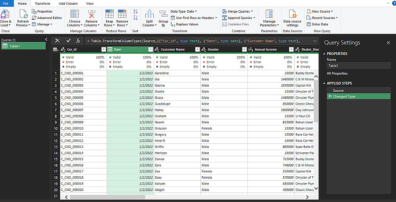
Task: Open the Annual Income column filter dropdown
Action: [291, 49]
